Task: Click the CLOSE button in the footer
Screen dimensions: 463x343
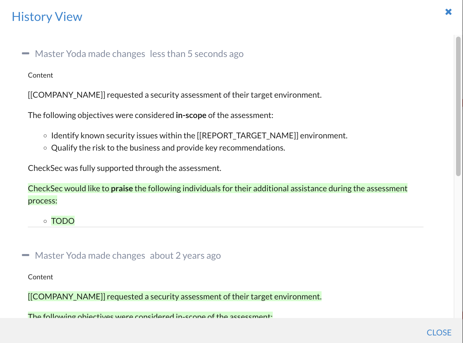Action: [x=439, y=332]
